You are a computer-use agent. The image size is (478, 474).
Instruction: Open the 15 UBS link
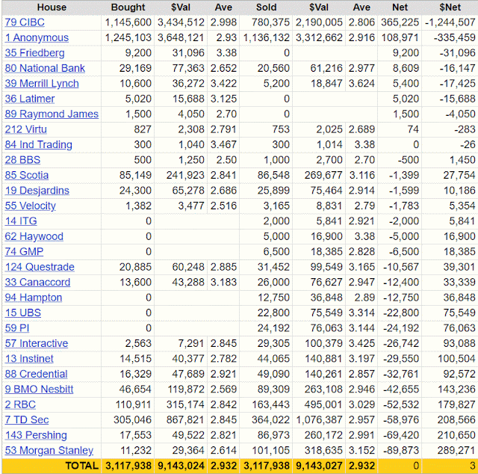click(x=23, y=313)
